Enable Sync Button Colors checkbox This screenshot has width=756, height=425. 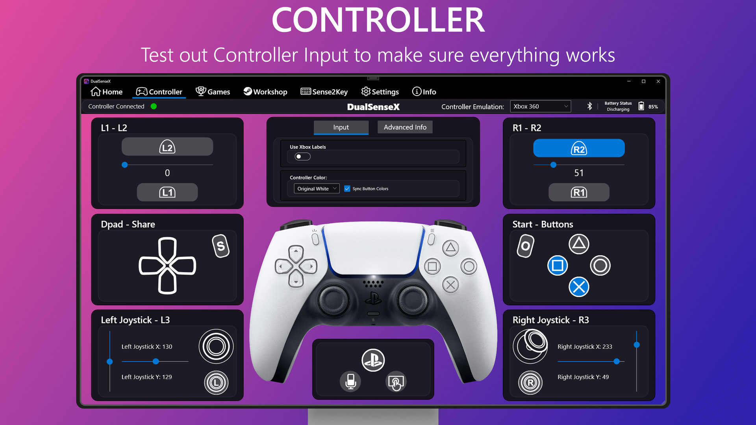[x=347, y=188]
